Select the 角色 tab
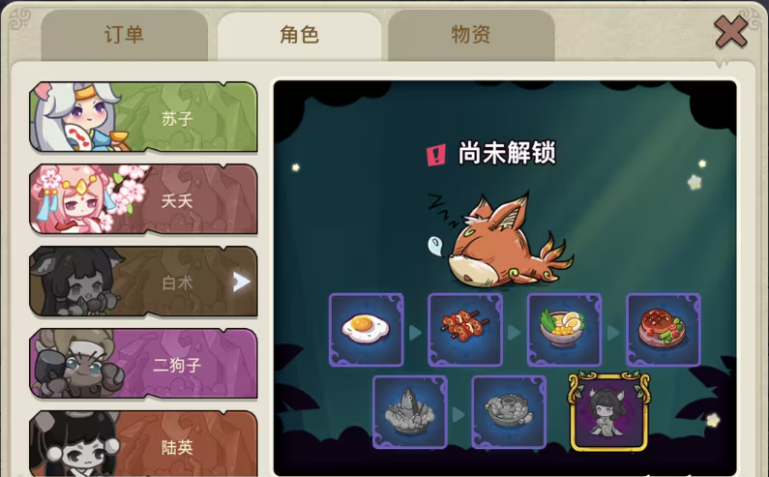This screenshot has width=769, height=477. [x=299, y=36]
